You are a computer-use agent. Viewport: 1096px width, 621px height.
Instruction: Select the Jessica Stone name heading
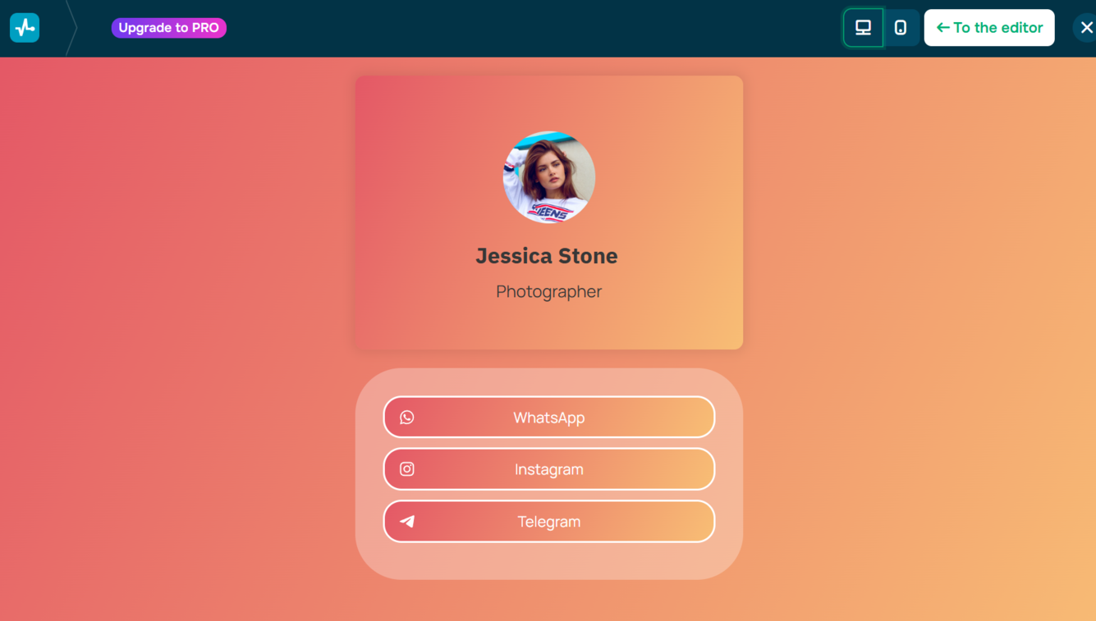coord(547,256)
